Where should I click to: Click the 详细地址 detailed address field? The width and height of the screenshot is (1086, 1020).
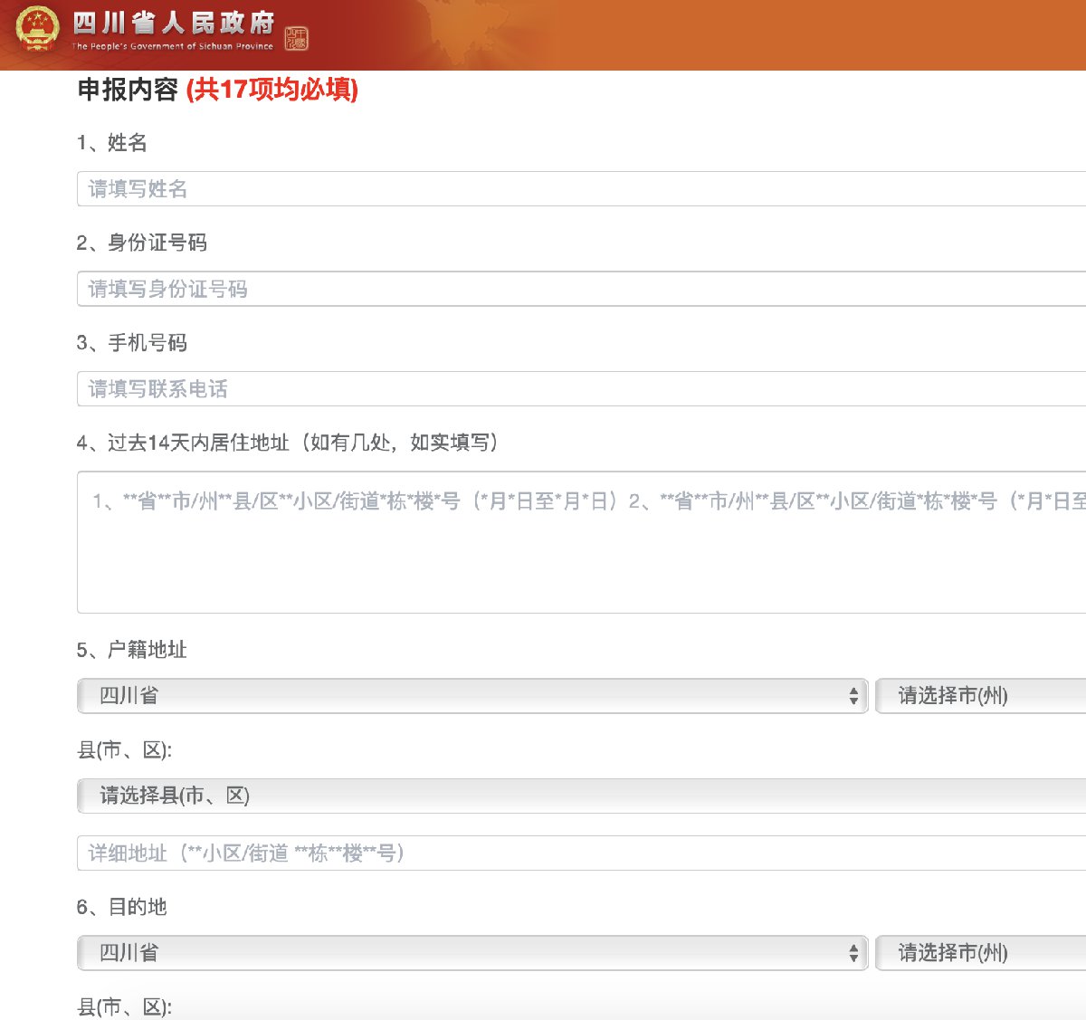[581, 853]
